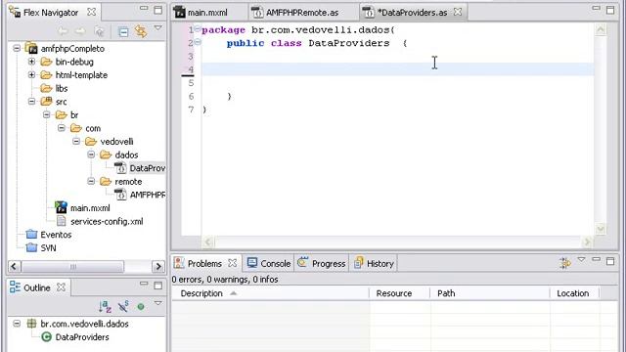Collapse the dados folder node
This screenshot has width=626, height=352.
click(91, 154)
